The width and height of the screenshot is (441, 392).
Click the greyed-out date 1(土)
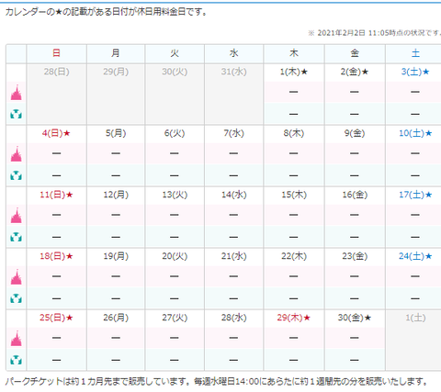pos(415,318)
